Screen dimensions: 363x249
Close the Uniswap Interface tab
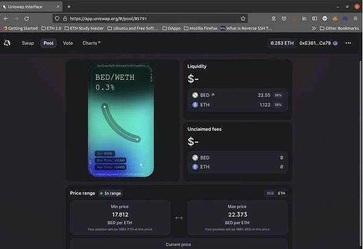58,7
